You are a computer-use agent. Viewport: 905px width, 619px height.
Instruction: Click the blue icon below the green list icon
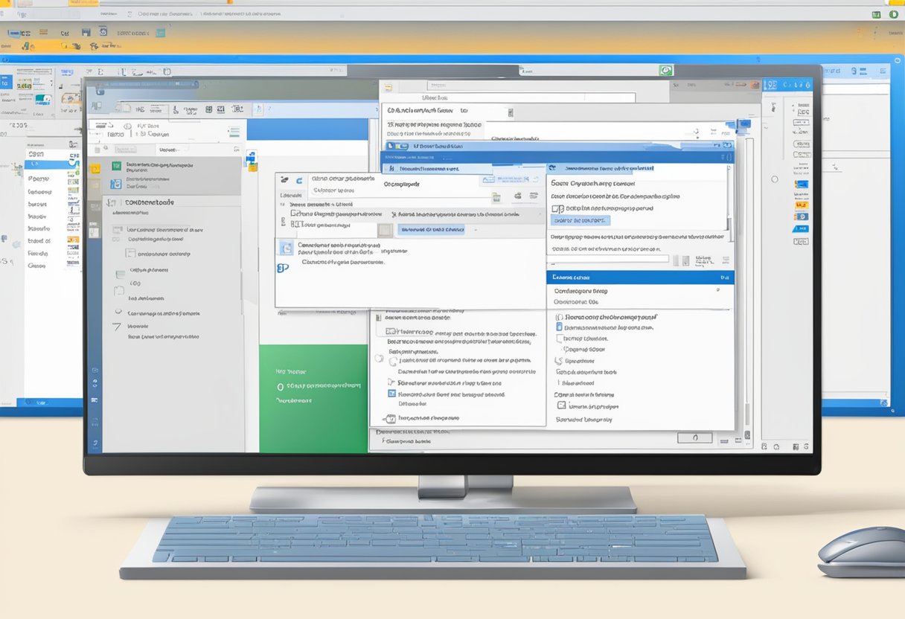tap(116, 184)
